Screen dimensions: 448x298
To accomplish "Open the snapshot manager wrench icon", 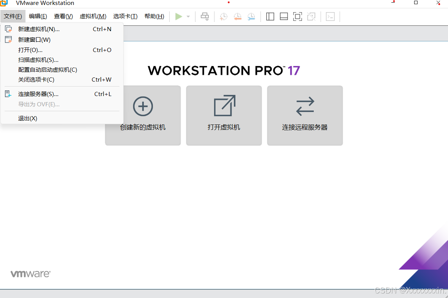I will point(251,17).
